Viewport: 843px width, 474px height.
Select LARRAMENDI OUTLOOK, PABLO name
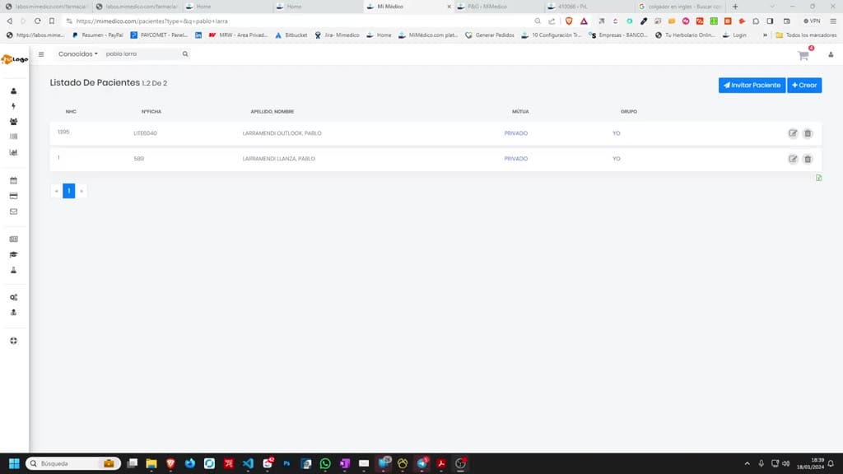(282, 133)
